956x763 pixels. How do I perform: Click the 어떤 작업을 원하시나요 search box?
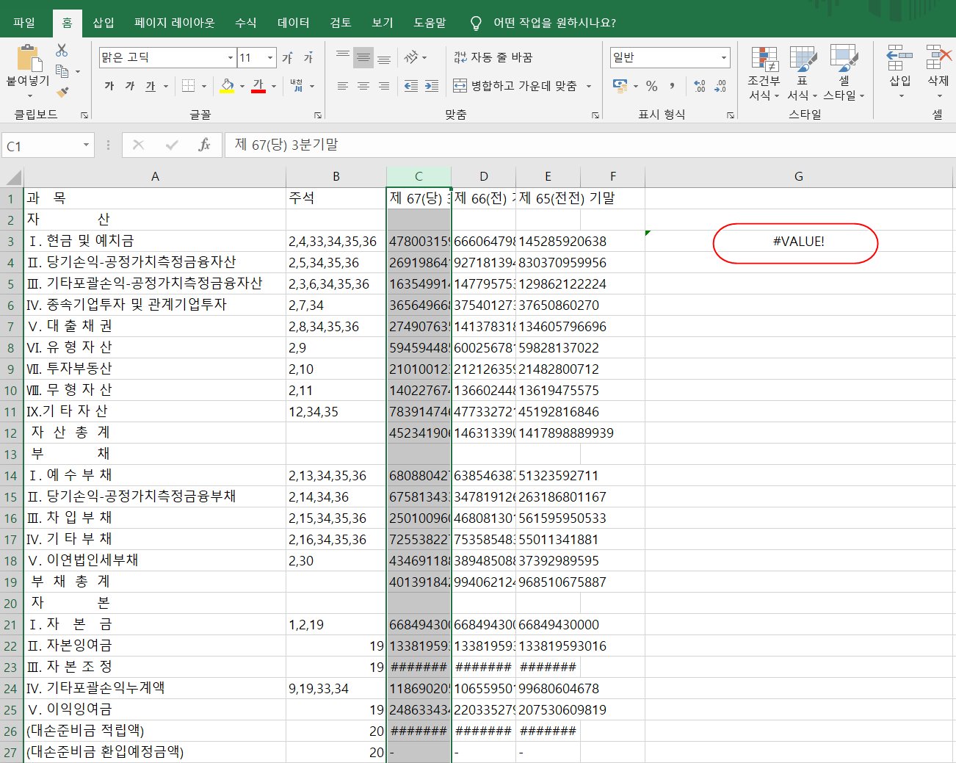[554, 23]
